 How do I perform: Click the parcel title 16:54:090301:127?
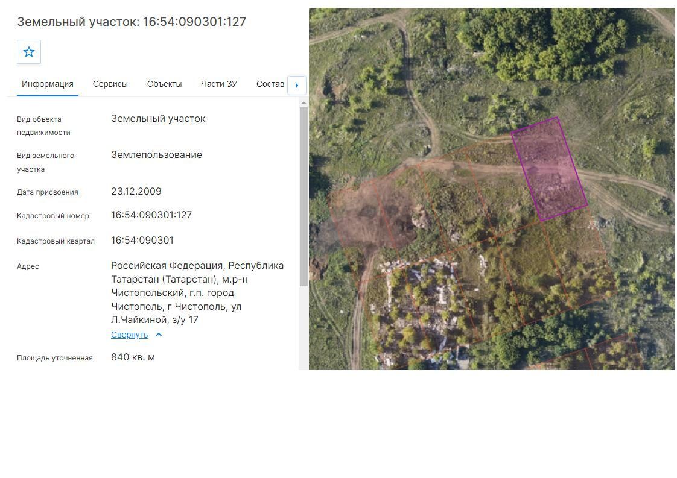coord(132,22)
